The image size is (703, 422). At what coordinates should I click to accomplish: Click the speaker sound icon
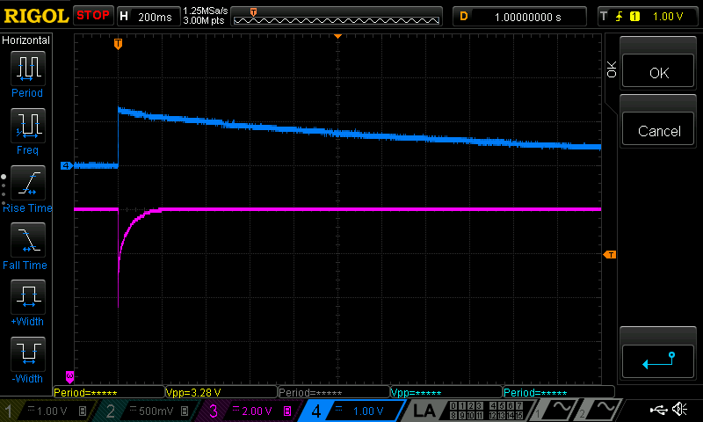point(680,409)
